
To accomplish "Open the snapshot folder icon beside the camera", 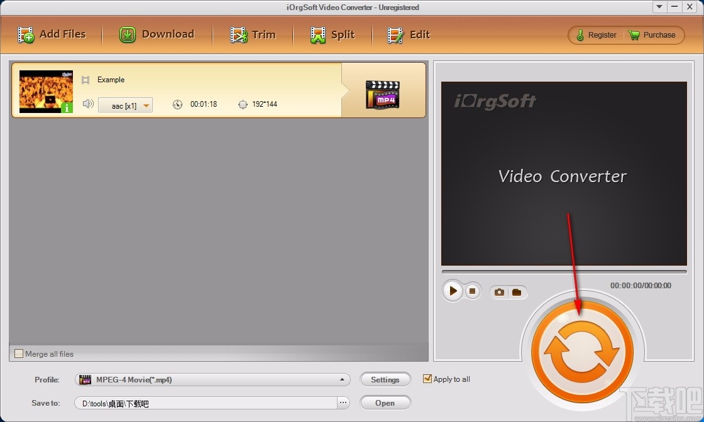I will [x=517, y=291].
